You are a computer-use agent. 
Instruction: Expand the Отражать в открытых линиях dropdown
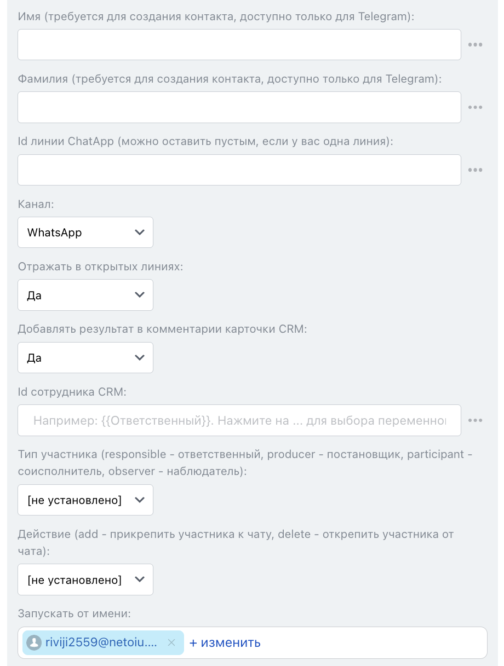pyautogui.click(x=85, y=296)
